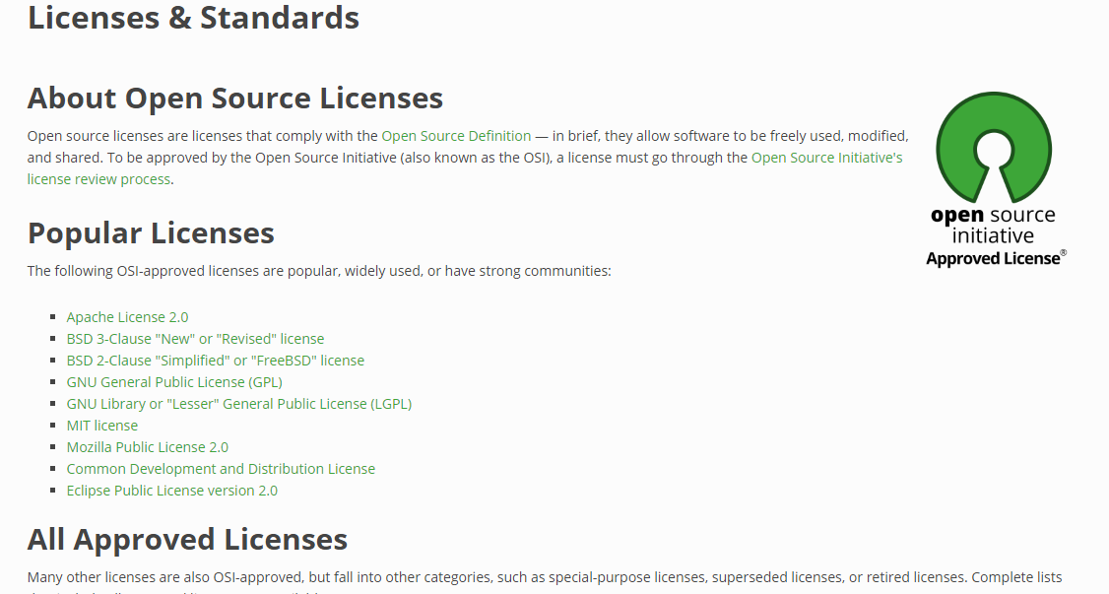Open GNU General Public License (GPL)
Viewport: 1109px width, 594px height.
[x=174, y=382]
